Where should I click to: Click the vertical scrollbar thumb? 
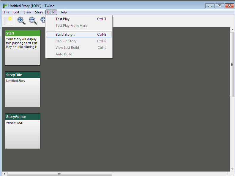tap(232, 64)
